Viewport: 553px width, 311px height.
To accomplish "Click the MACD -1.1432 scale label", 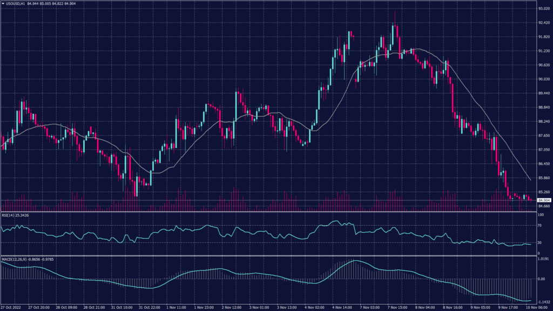I will pyautogui.click(x=544, y=301).
